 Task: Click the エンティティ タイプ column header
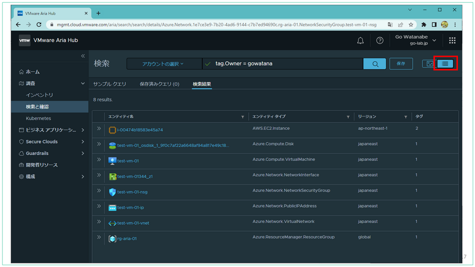point(269,117)
